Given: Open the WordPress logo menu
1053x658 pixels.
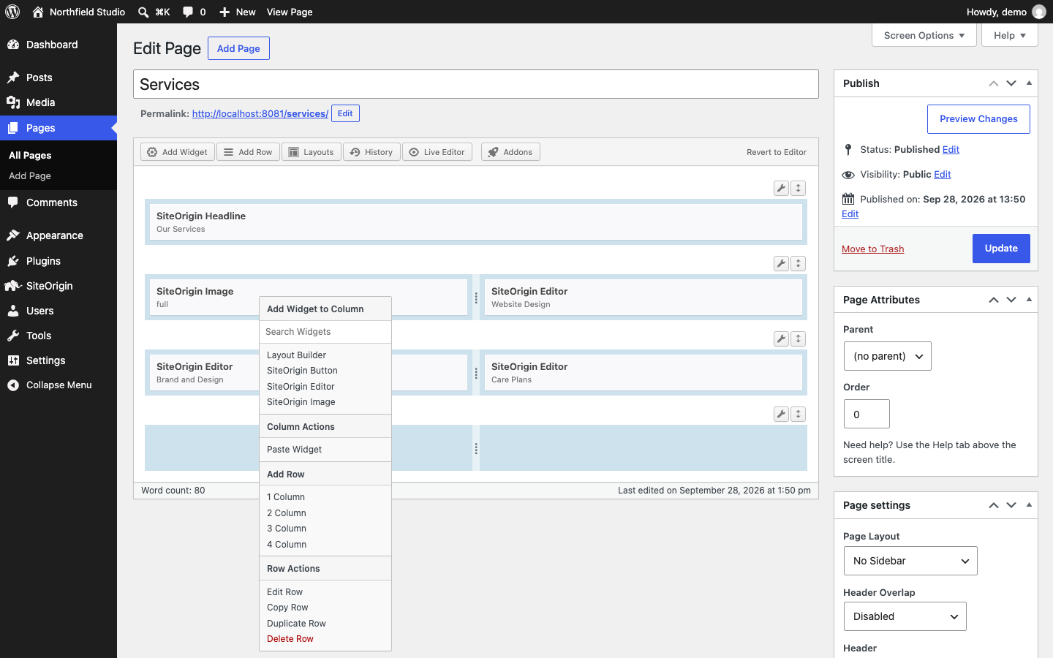Looking at the screenshot, I should coord(12,12).
